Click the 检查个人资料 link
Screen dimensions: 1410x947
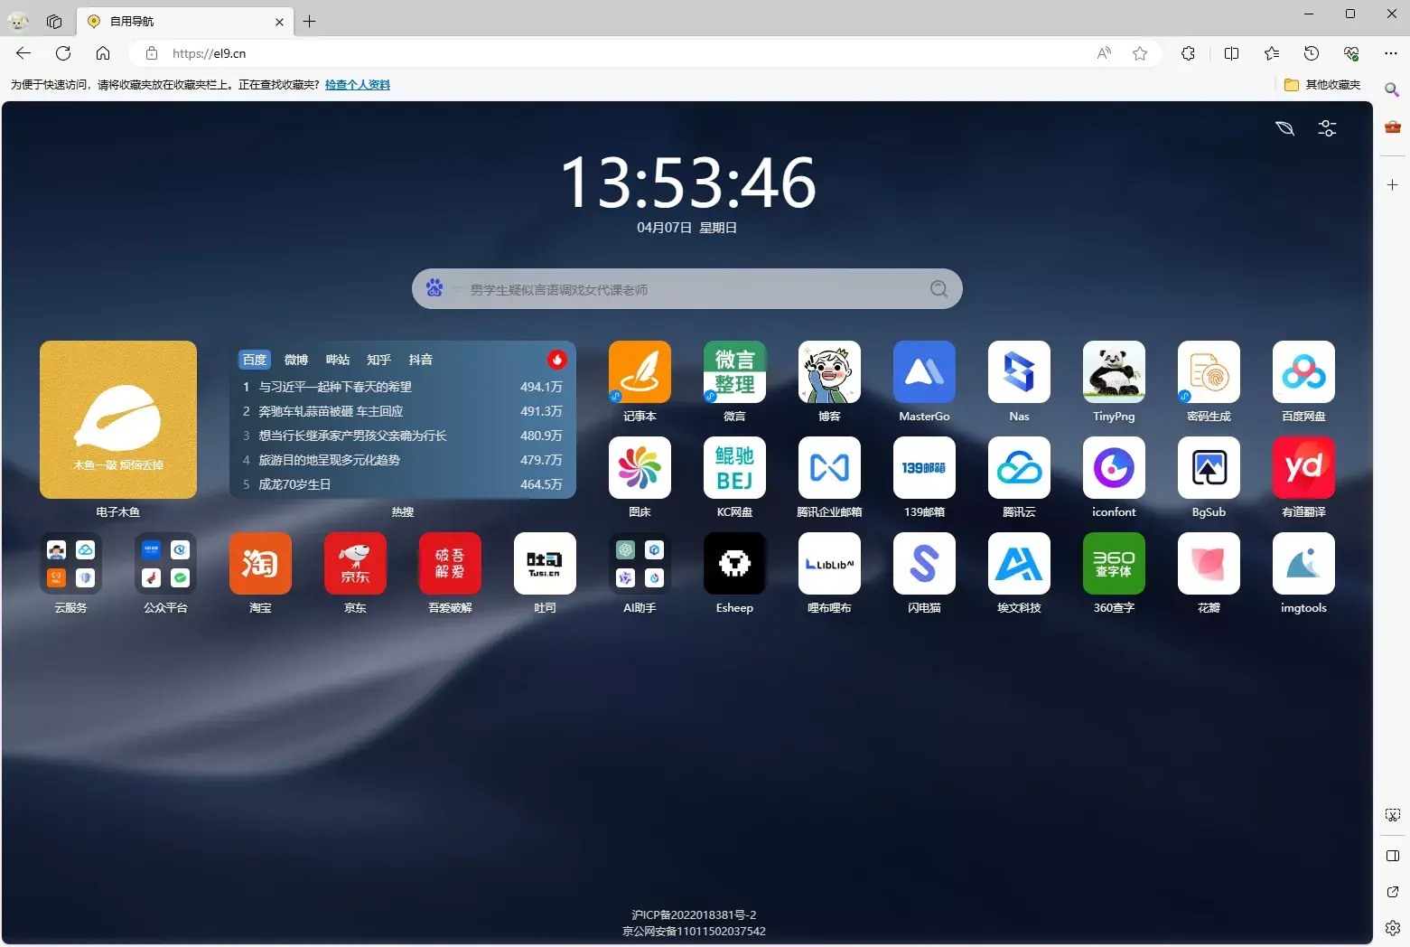point(358,85)
